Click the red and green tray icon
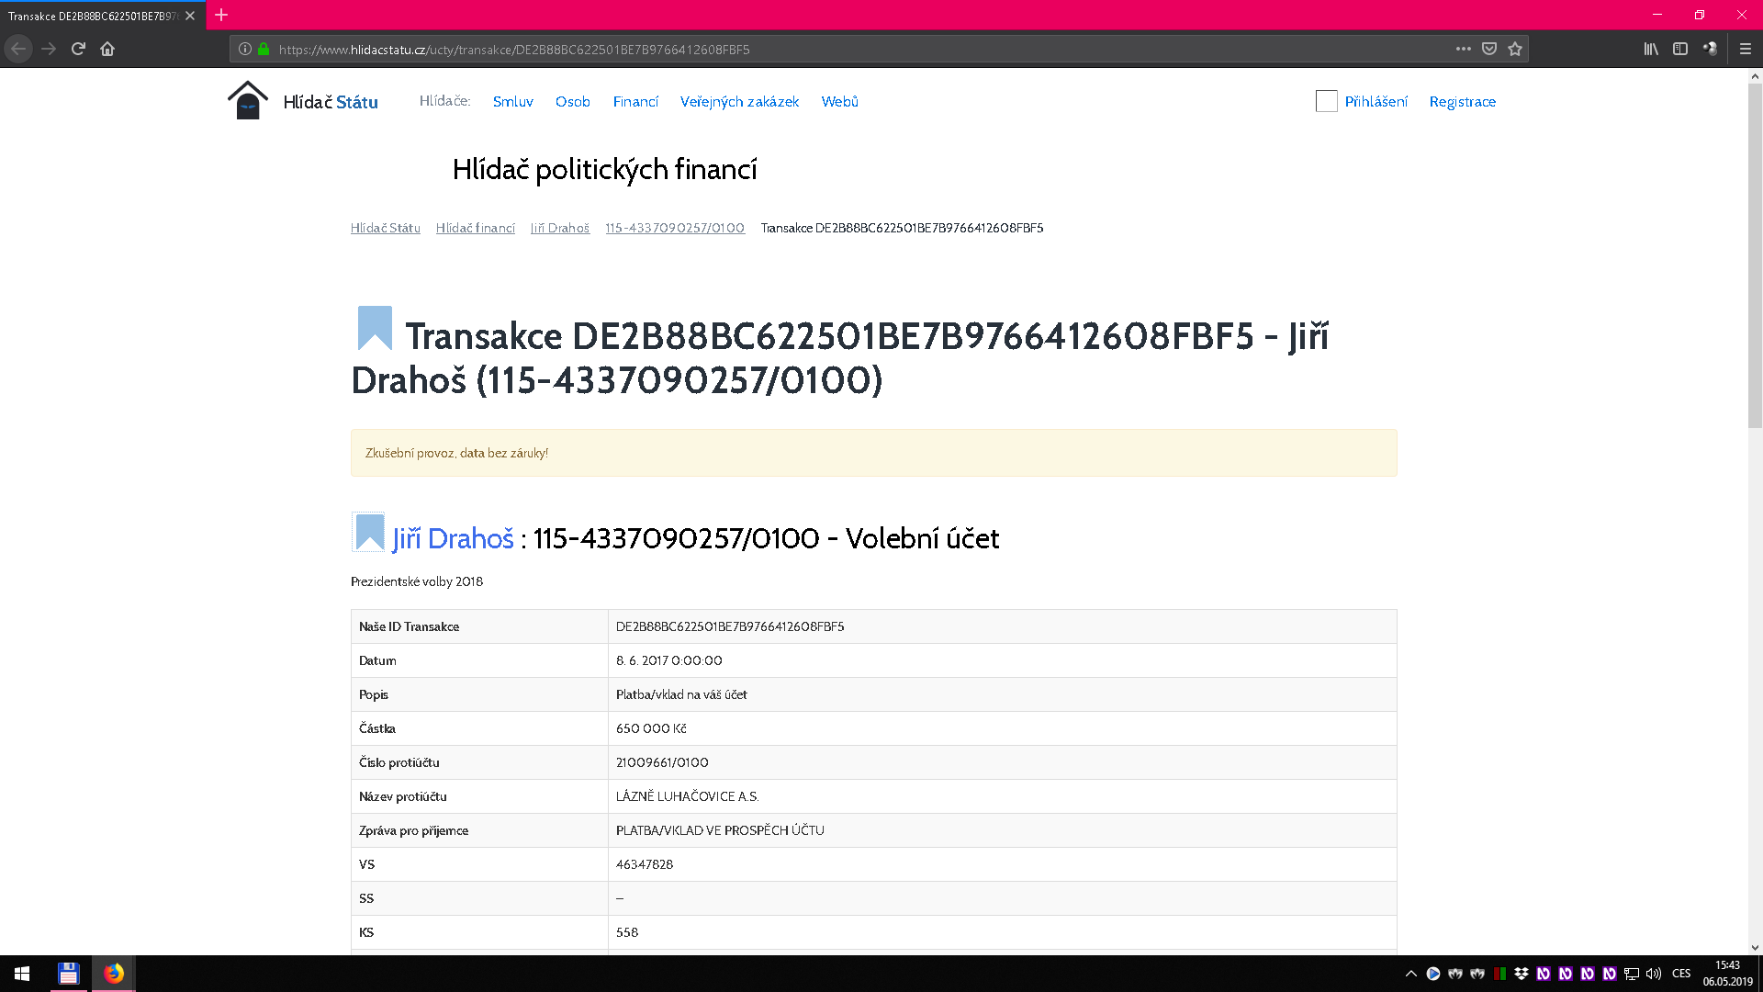Viewport: 1763px width, 992px height. 1499,974
